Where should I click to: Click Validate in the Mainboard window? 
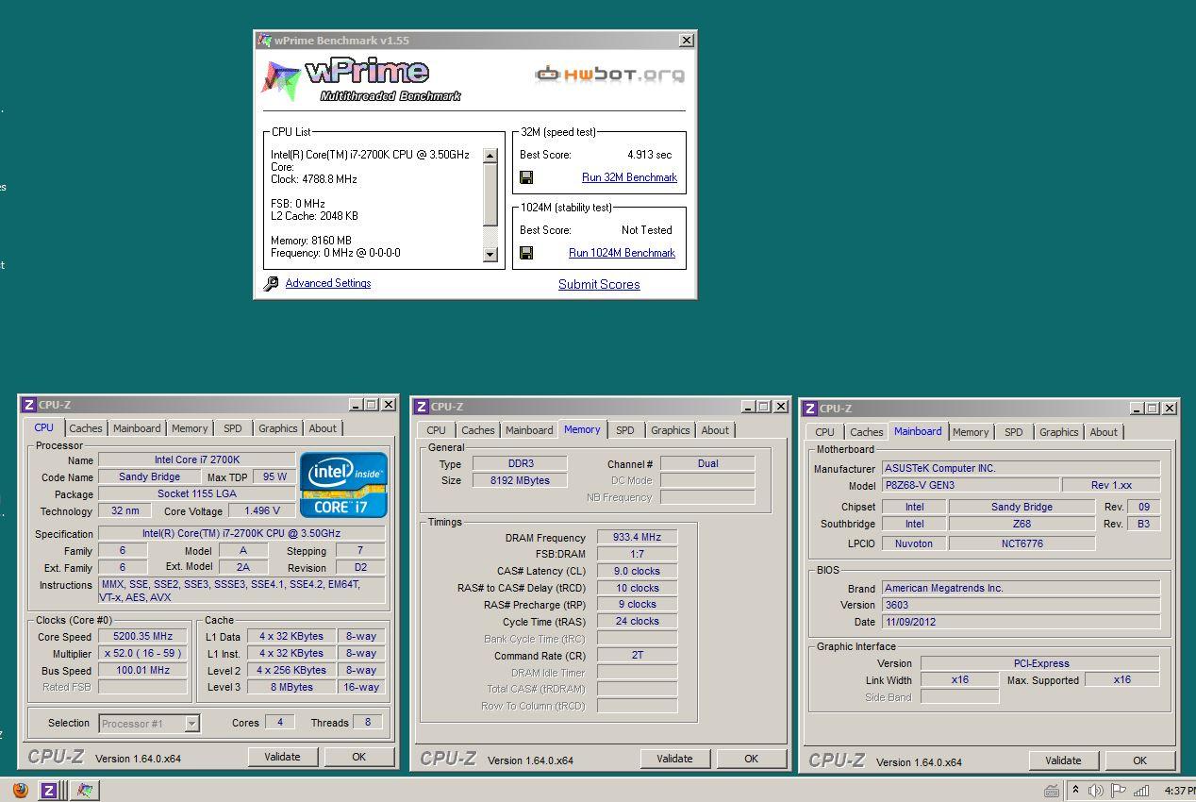coord(1063,760)
